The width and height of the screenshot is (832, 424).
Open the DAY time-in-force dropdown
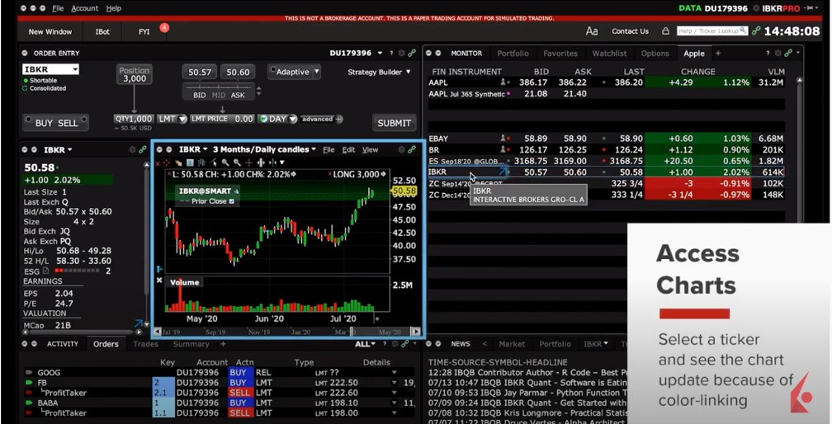point(277,119)
